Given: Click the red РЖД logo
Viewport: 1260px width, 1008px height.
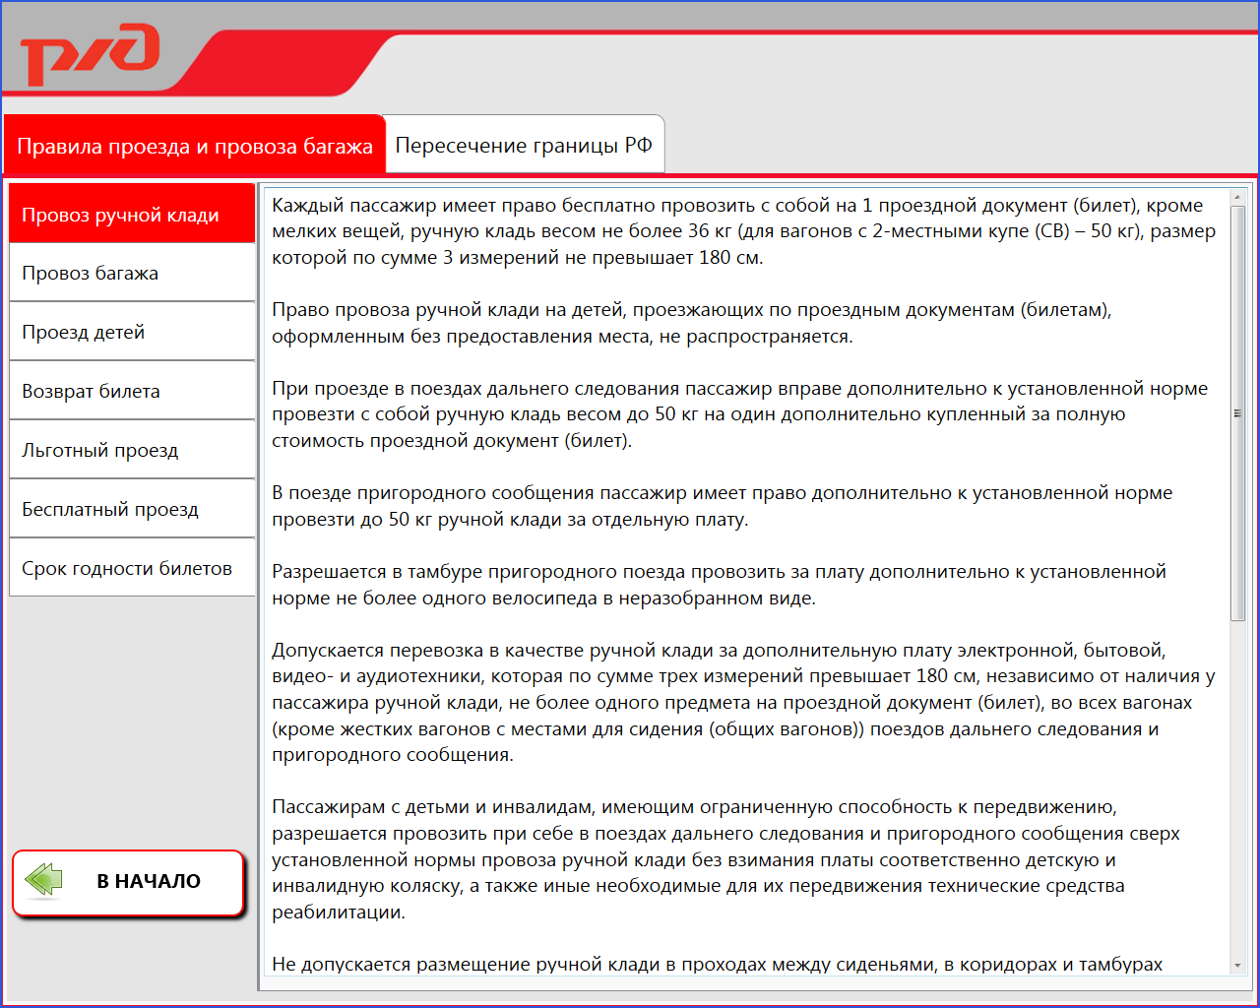Looking at the screenshot, I should 91,54.
